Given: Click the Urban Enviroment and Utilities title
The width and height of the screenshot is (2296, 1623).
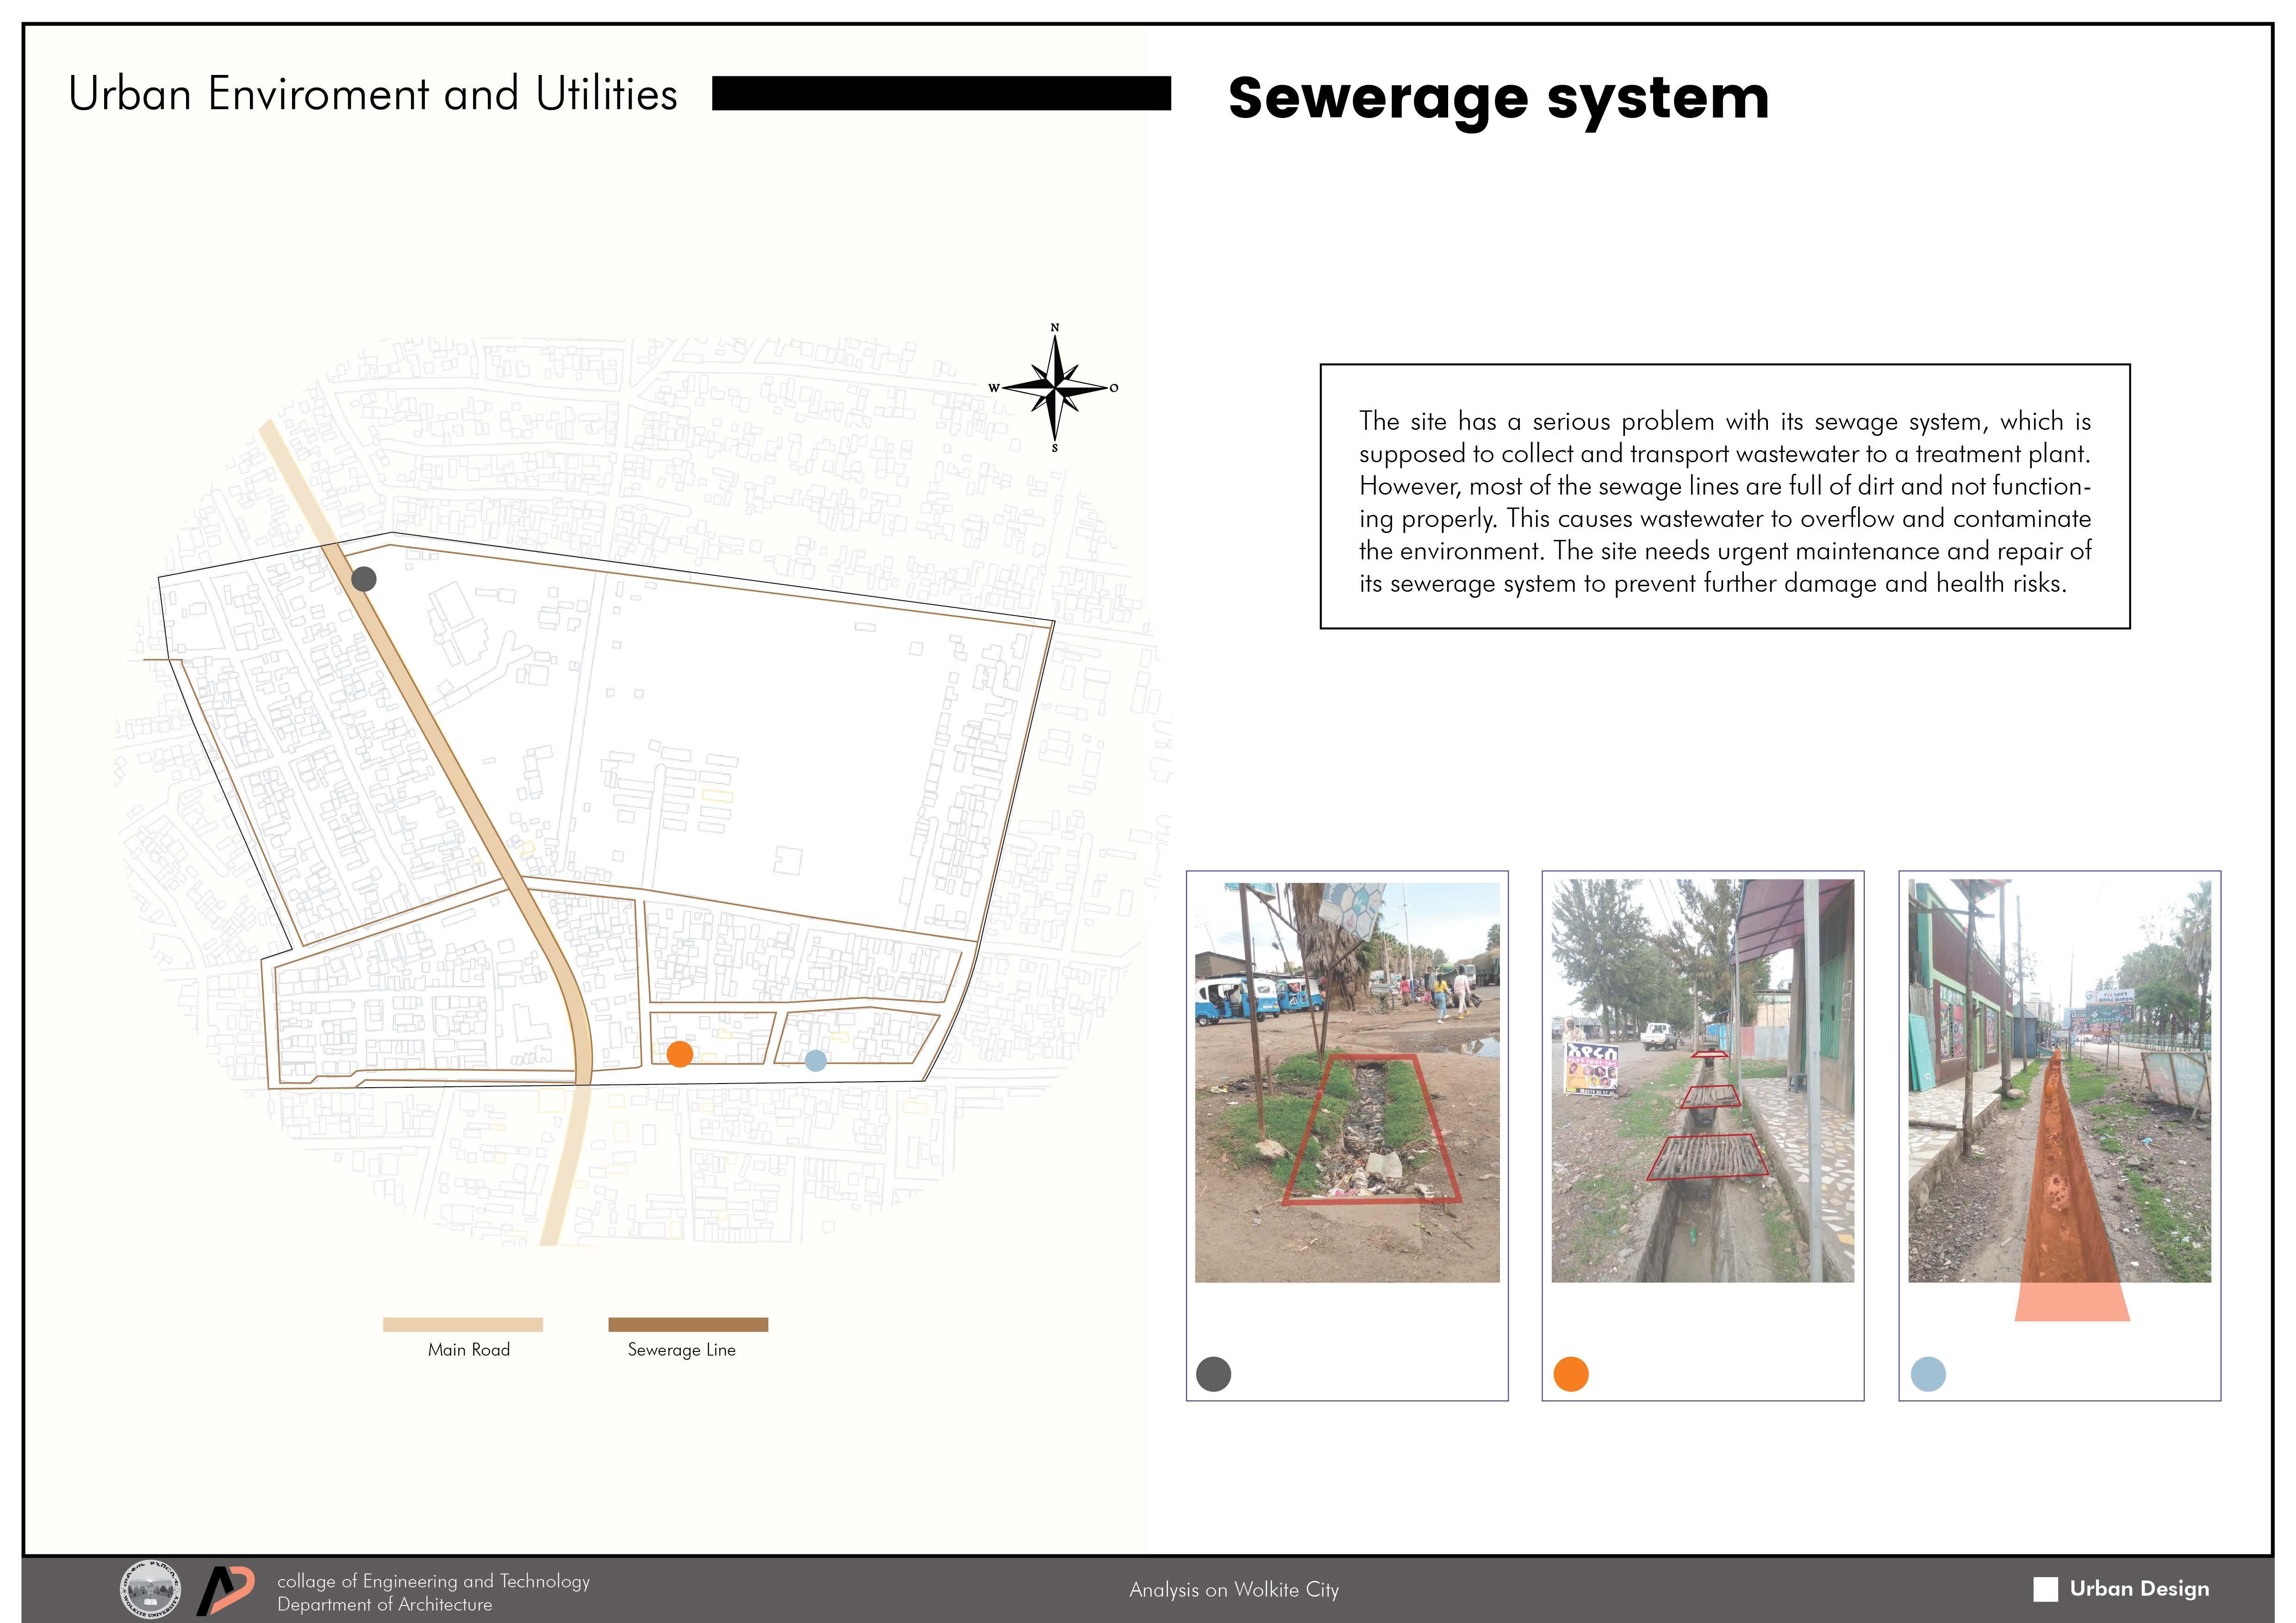Looking at the screenshot, I should point(373,94).
